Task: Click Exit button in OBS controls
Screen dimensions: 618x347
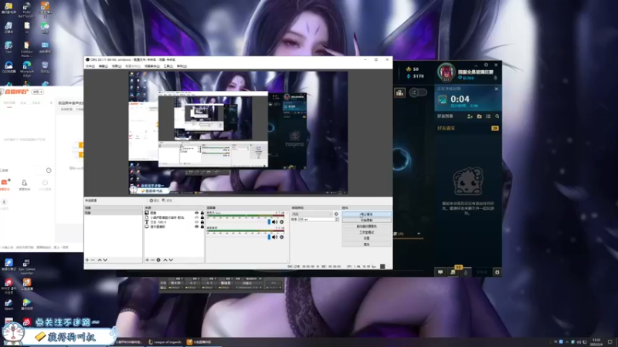Action: pos(366,244)
